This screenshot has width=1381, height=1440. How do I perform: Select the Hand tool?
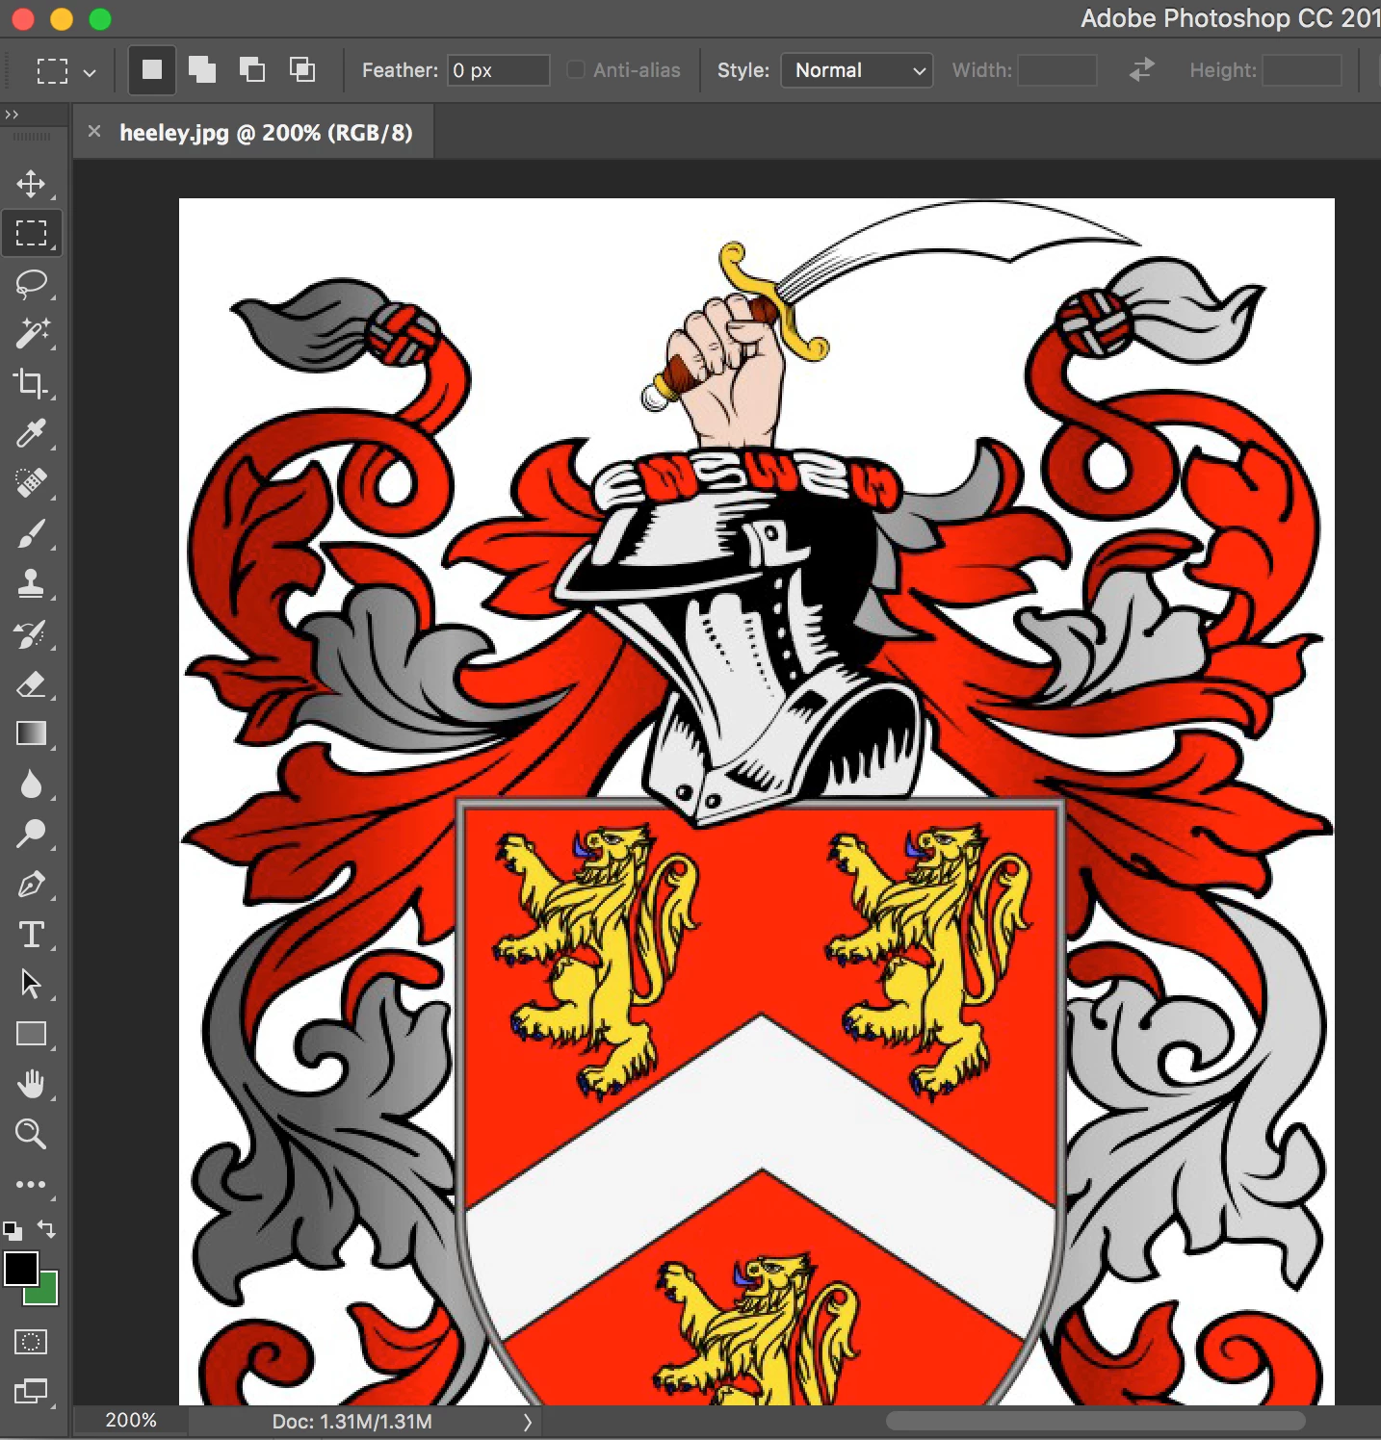coord(31,1084)
